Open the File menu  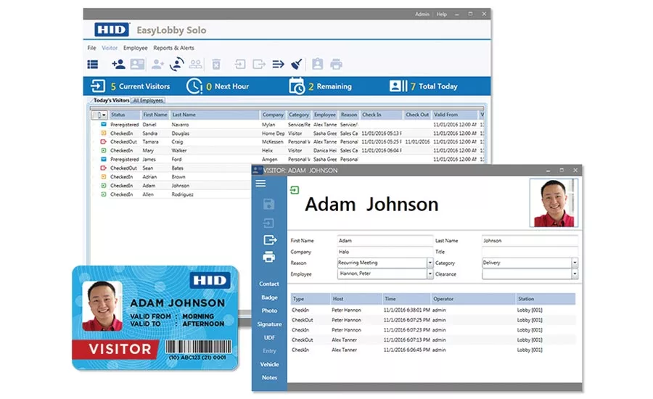(x=91, y=48)
